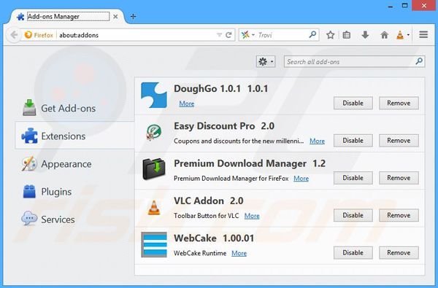Click the search magnifier in Trovi box
This screenshot has height=288, width=438.
312,34
